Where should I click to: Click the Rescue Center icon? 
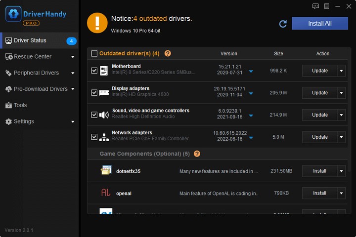(9, 57)
